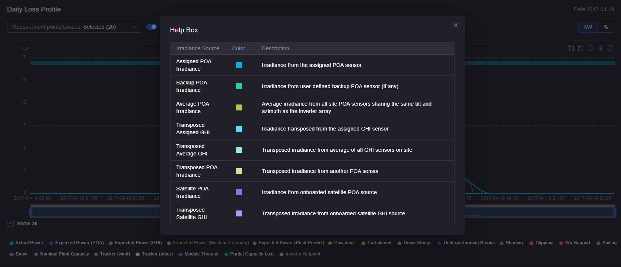Enable Expected Power (Machine Learning) legend series
This screenshot has width=621, height=267.
pos(208,243)
